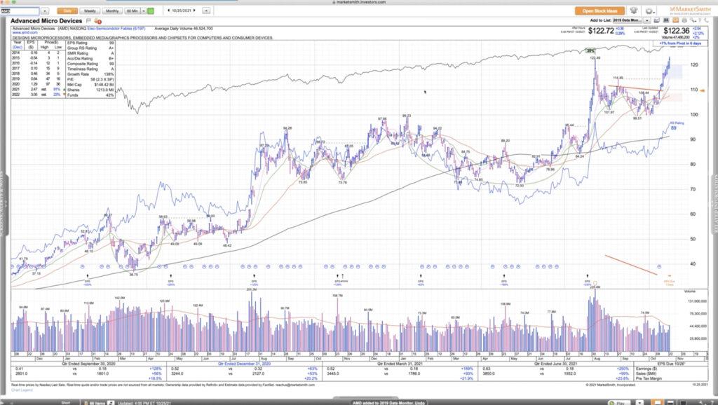This screenshot has height=405, width=718.
Task: Click the help question mark icon
Action: (699, 20)
